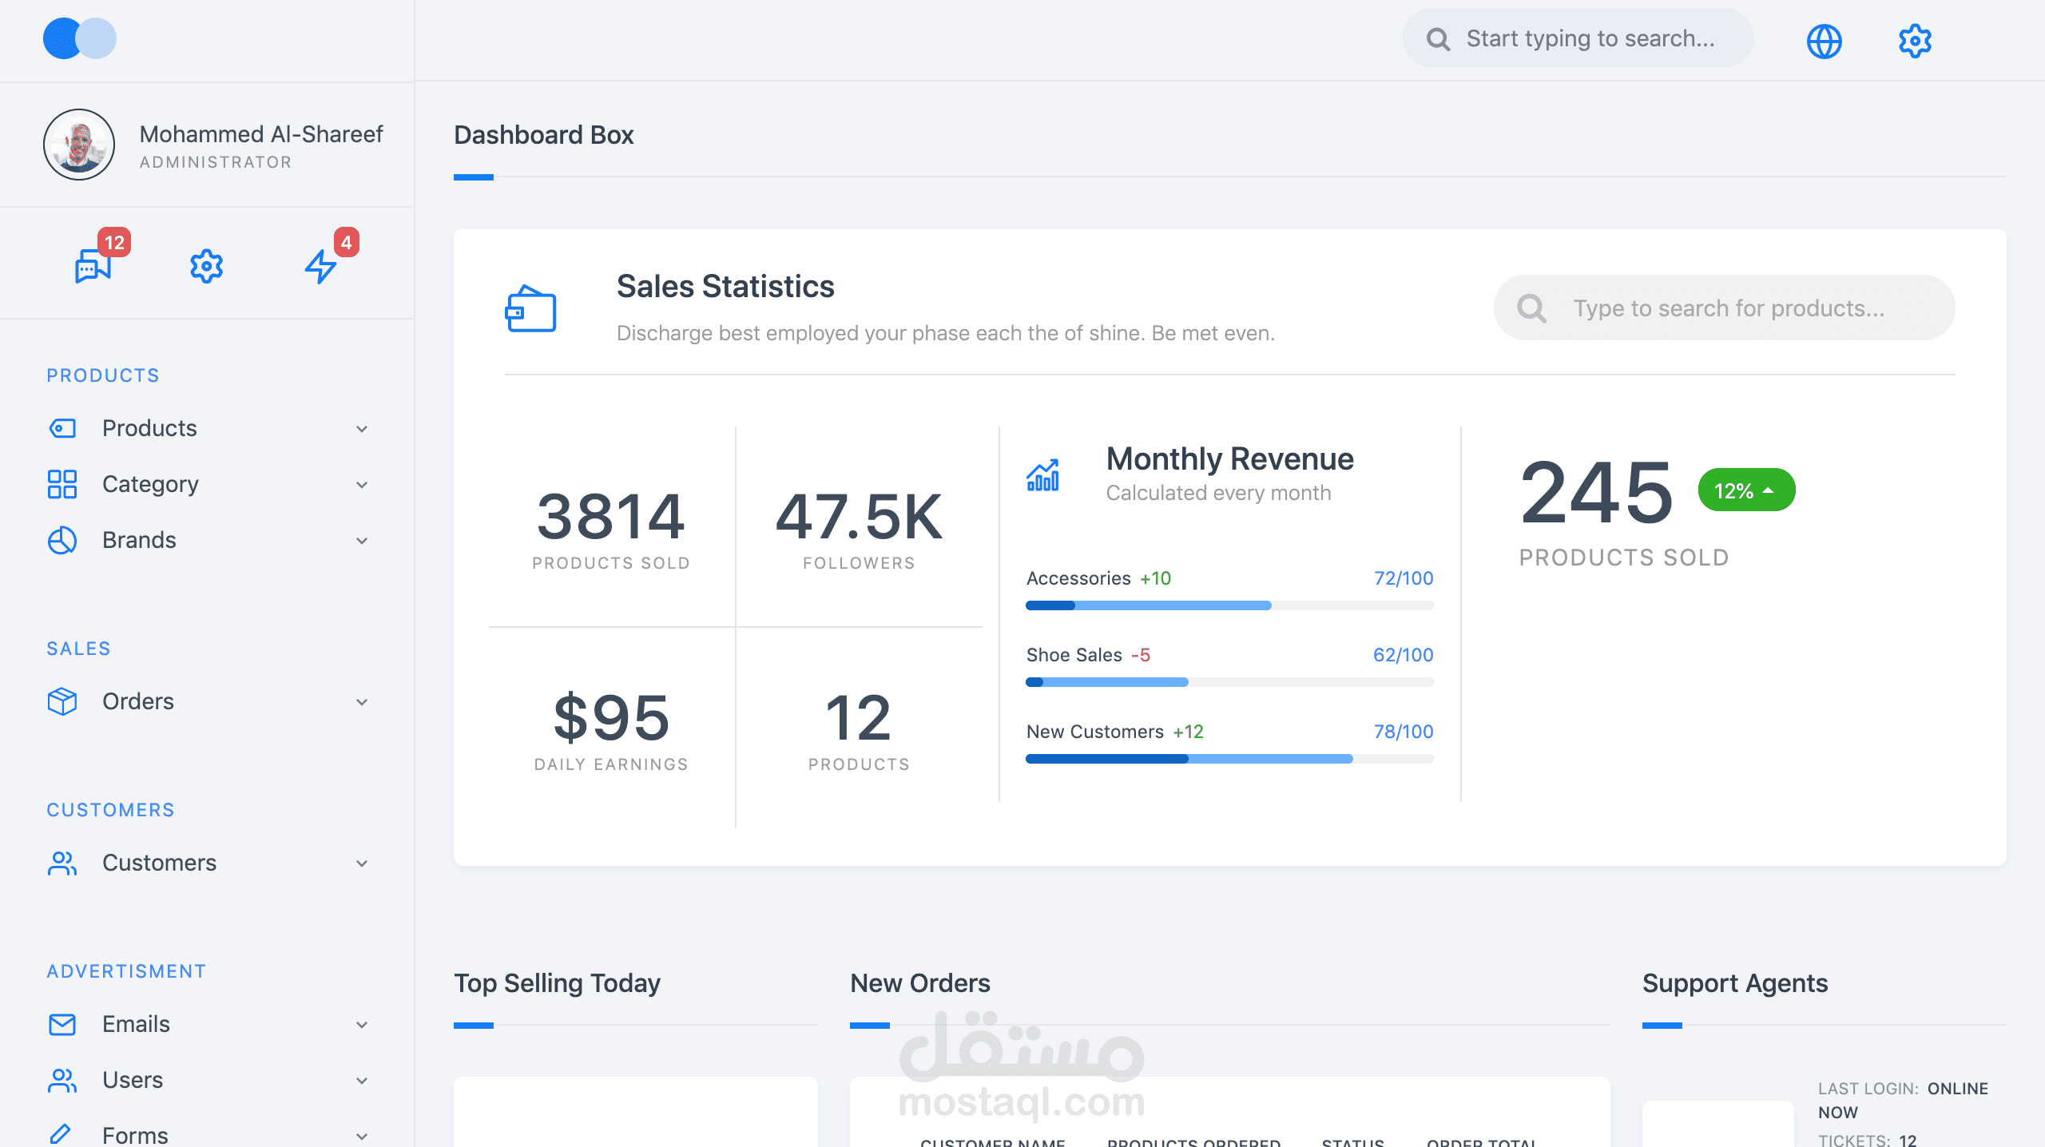Image resolution: width=2045 pixels, height=1147 pixels.
Task: Expand the Emails menu chevron
Action: pyautogui.click(x=362, y=1025)
